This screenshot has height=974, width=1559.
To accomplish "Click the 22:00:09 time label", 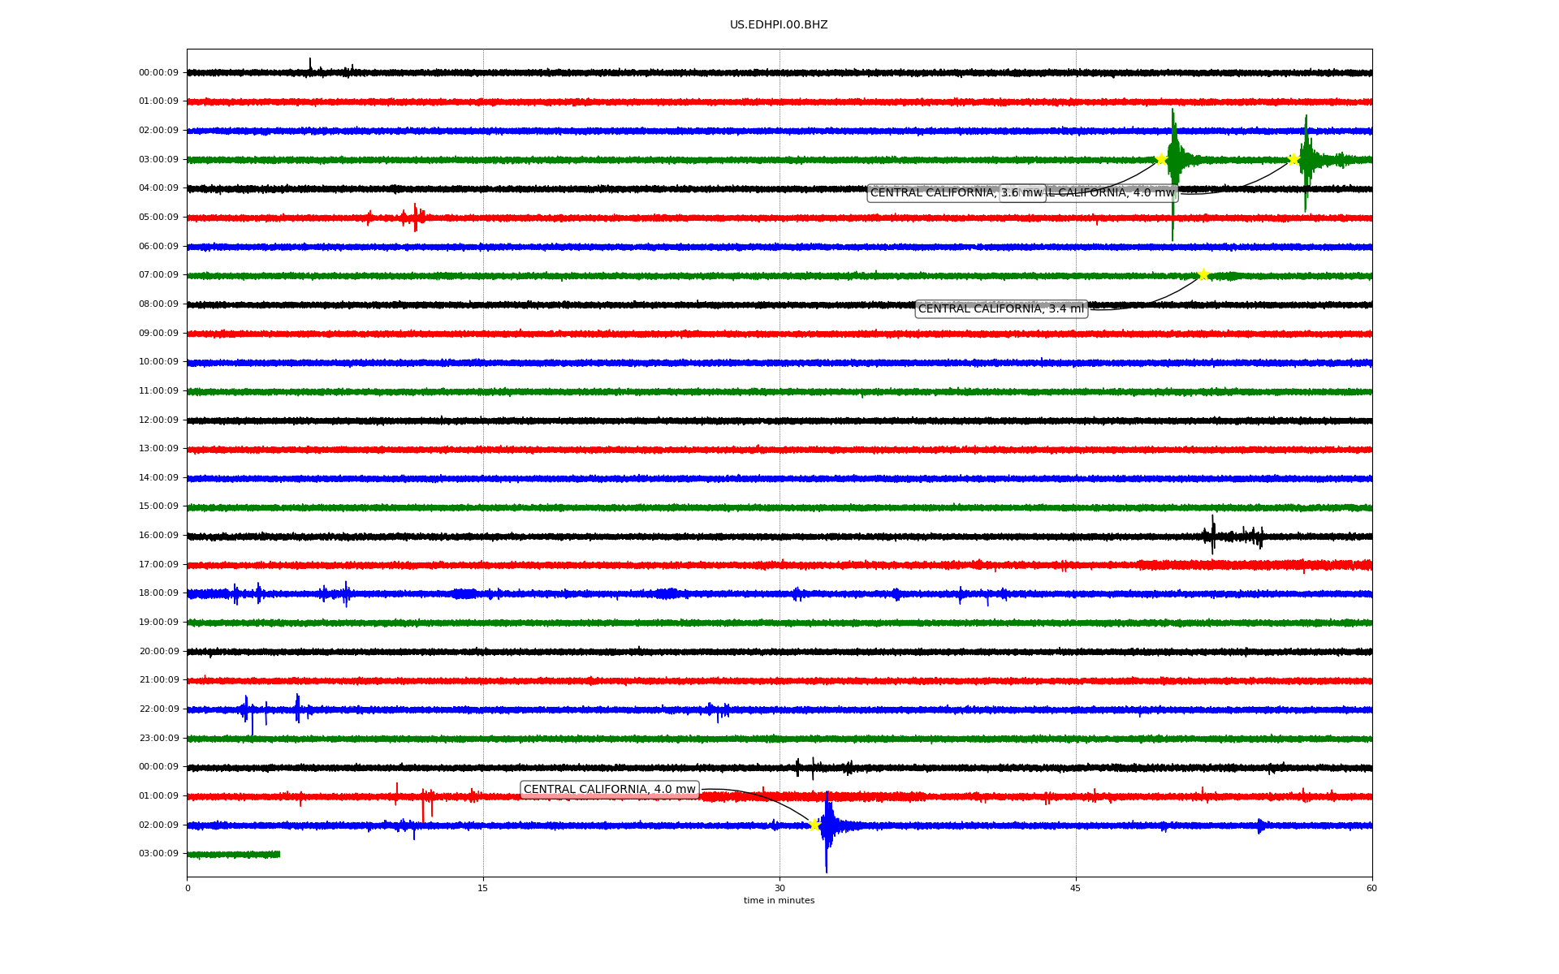I will [158, 709].
